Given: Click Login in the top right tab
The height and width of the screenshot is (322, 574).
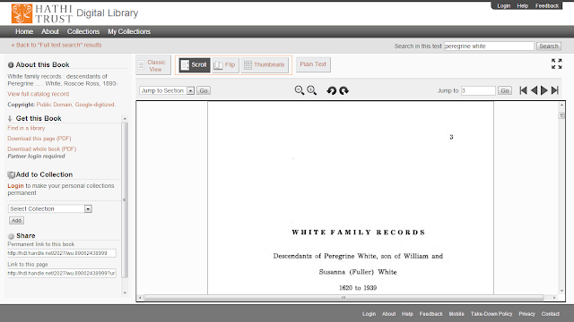Looking at the screenshot, I should (504, 6).
